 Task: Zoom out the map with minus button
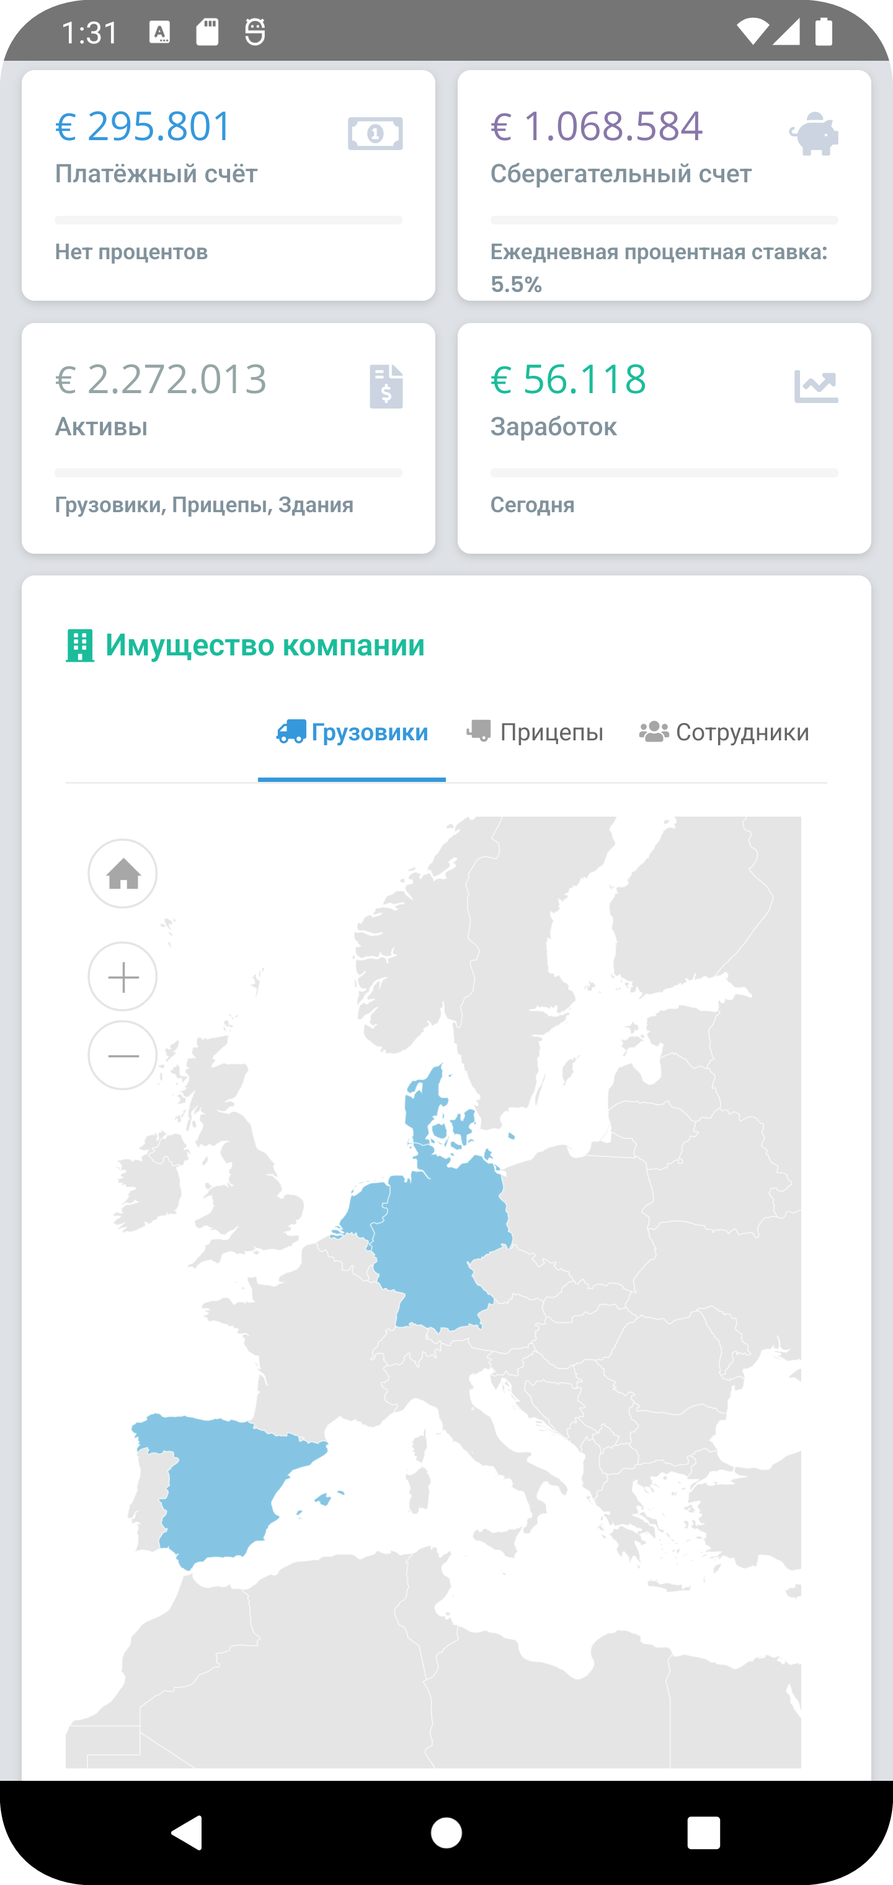pyautogui.click(x=123, y=1055)
